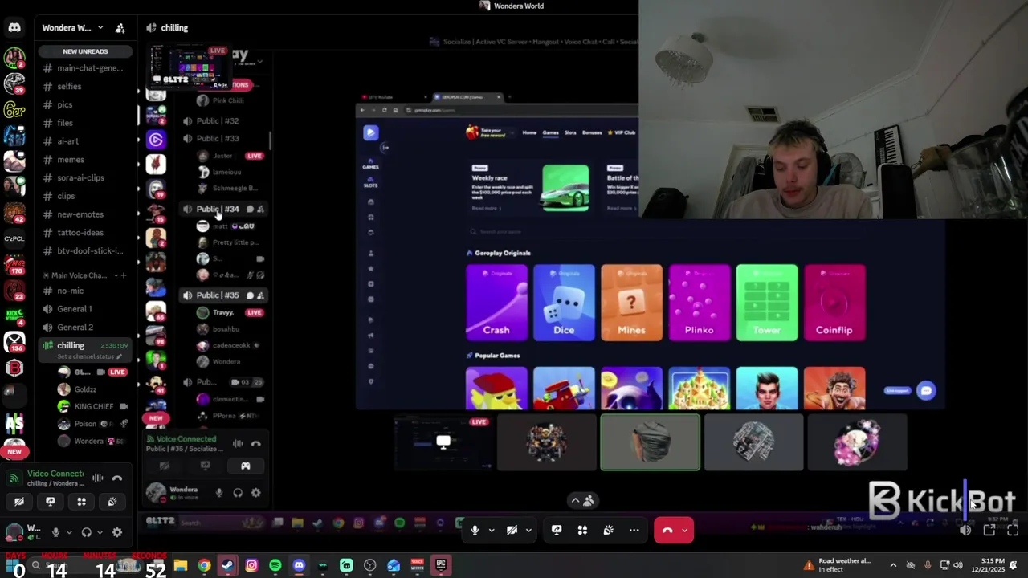The height and width of the screenshot is (578, 1028).
Task: Open Crash game tile
Action: pyautogui.click(x=496, y=303)
